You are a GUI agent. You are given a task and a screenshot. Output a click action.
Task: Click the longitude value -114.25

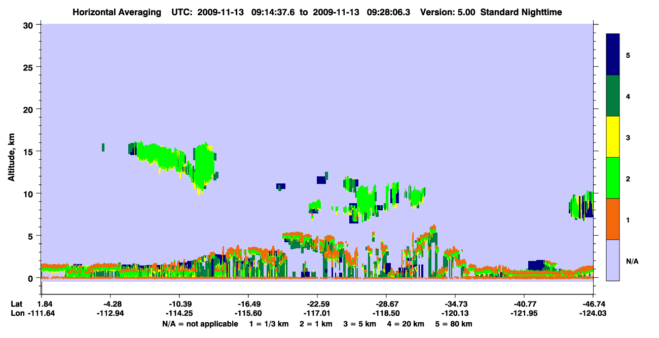(179, 313)
